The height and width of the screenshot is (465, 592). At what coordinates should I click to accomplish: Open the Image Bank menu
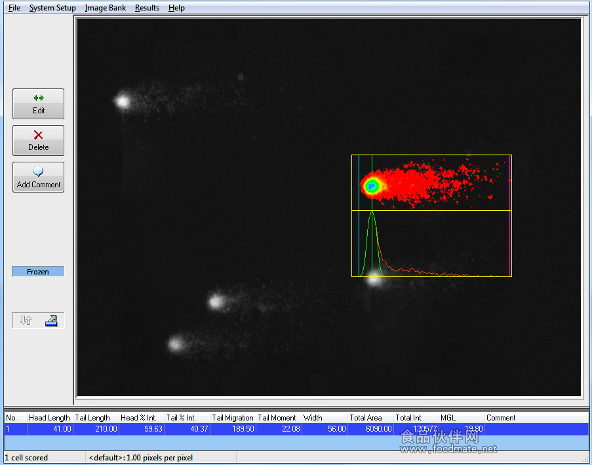[x=106, y=8]
